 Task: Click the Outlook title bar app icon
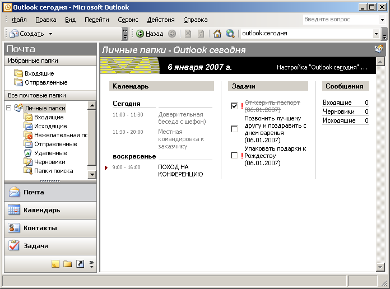click(x=8, y=7)
